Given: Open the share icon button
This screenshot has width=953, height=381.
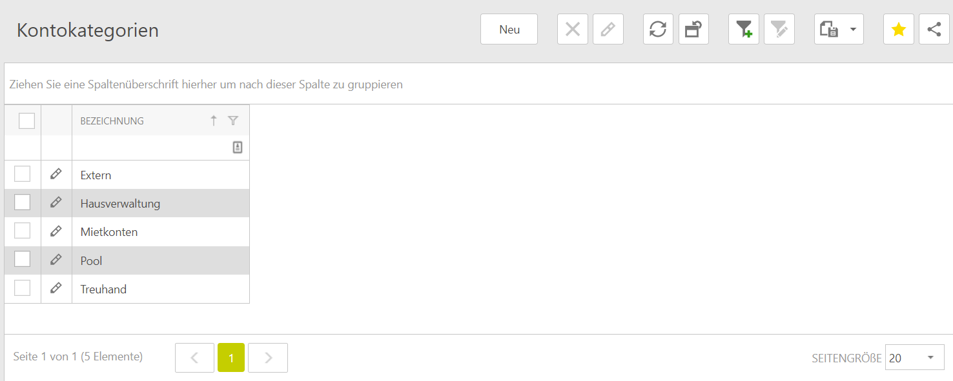Looking at the screenshot, I should pos(934,30).
